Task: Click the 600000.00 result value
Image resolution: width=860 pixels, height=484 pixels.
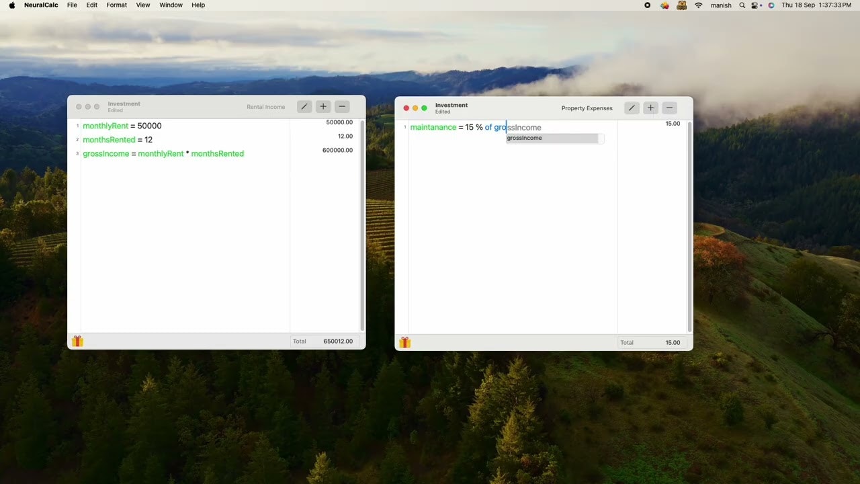Action: pos(337,151)
